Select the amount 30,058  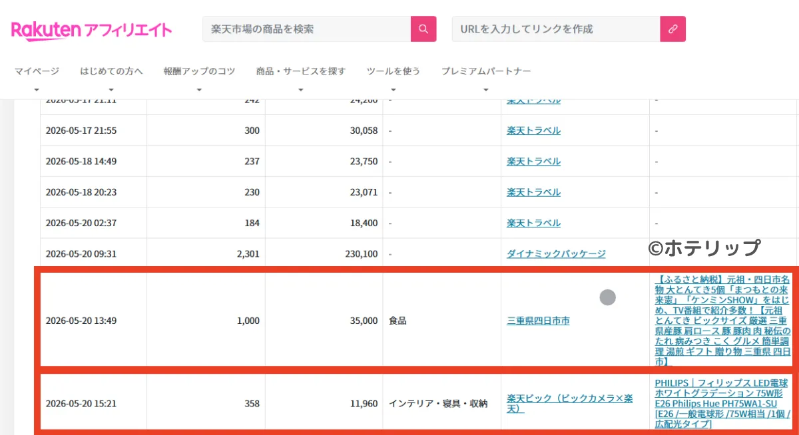coord(364,130)
